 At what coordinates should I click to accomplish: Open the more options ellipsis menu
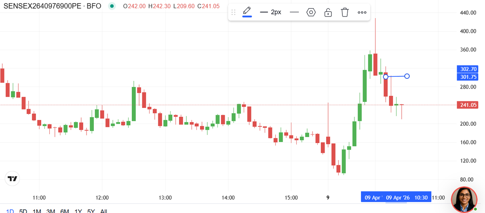[x=362, y=12]
